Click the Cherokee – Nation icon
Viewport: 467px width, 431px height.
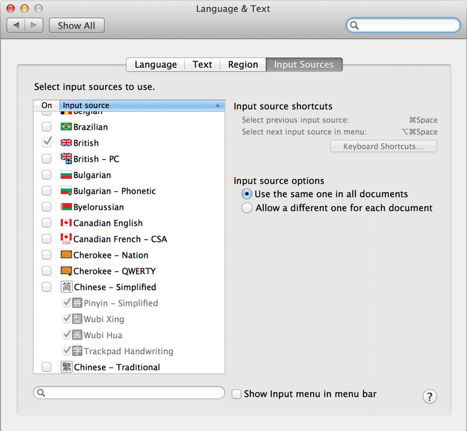[66, 255]
